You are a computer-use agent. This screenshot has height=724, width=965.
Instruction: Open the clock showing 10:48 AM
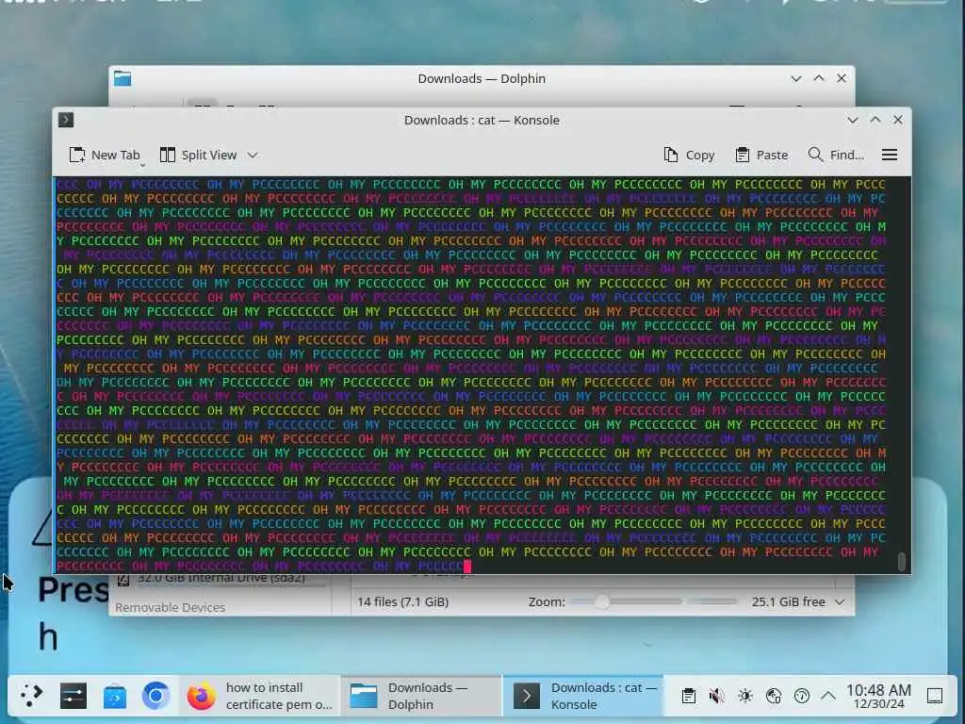878,696
